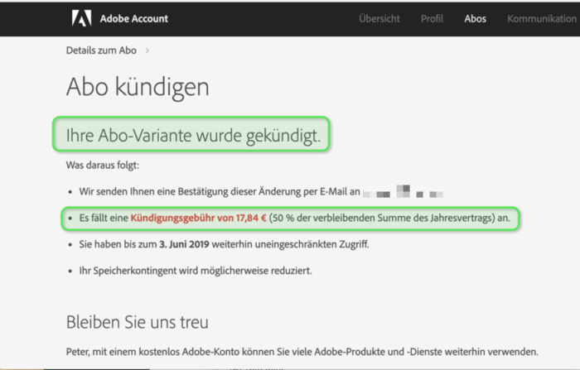This screenshot has height=370, width=580.
Task: Click the Adobe logo icon
Action: (81, 18)
